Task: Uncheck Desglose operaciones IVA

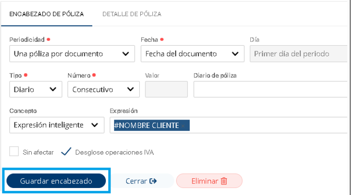Action: pos(66,152)
